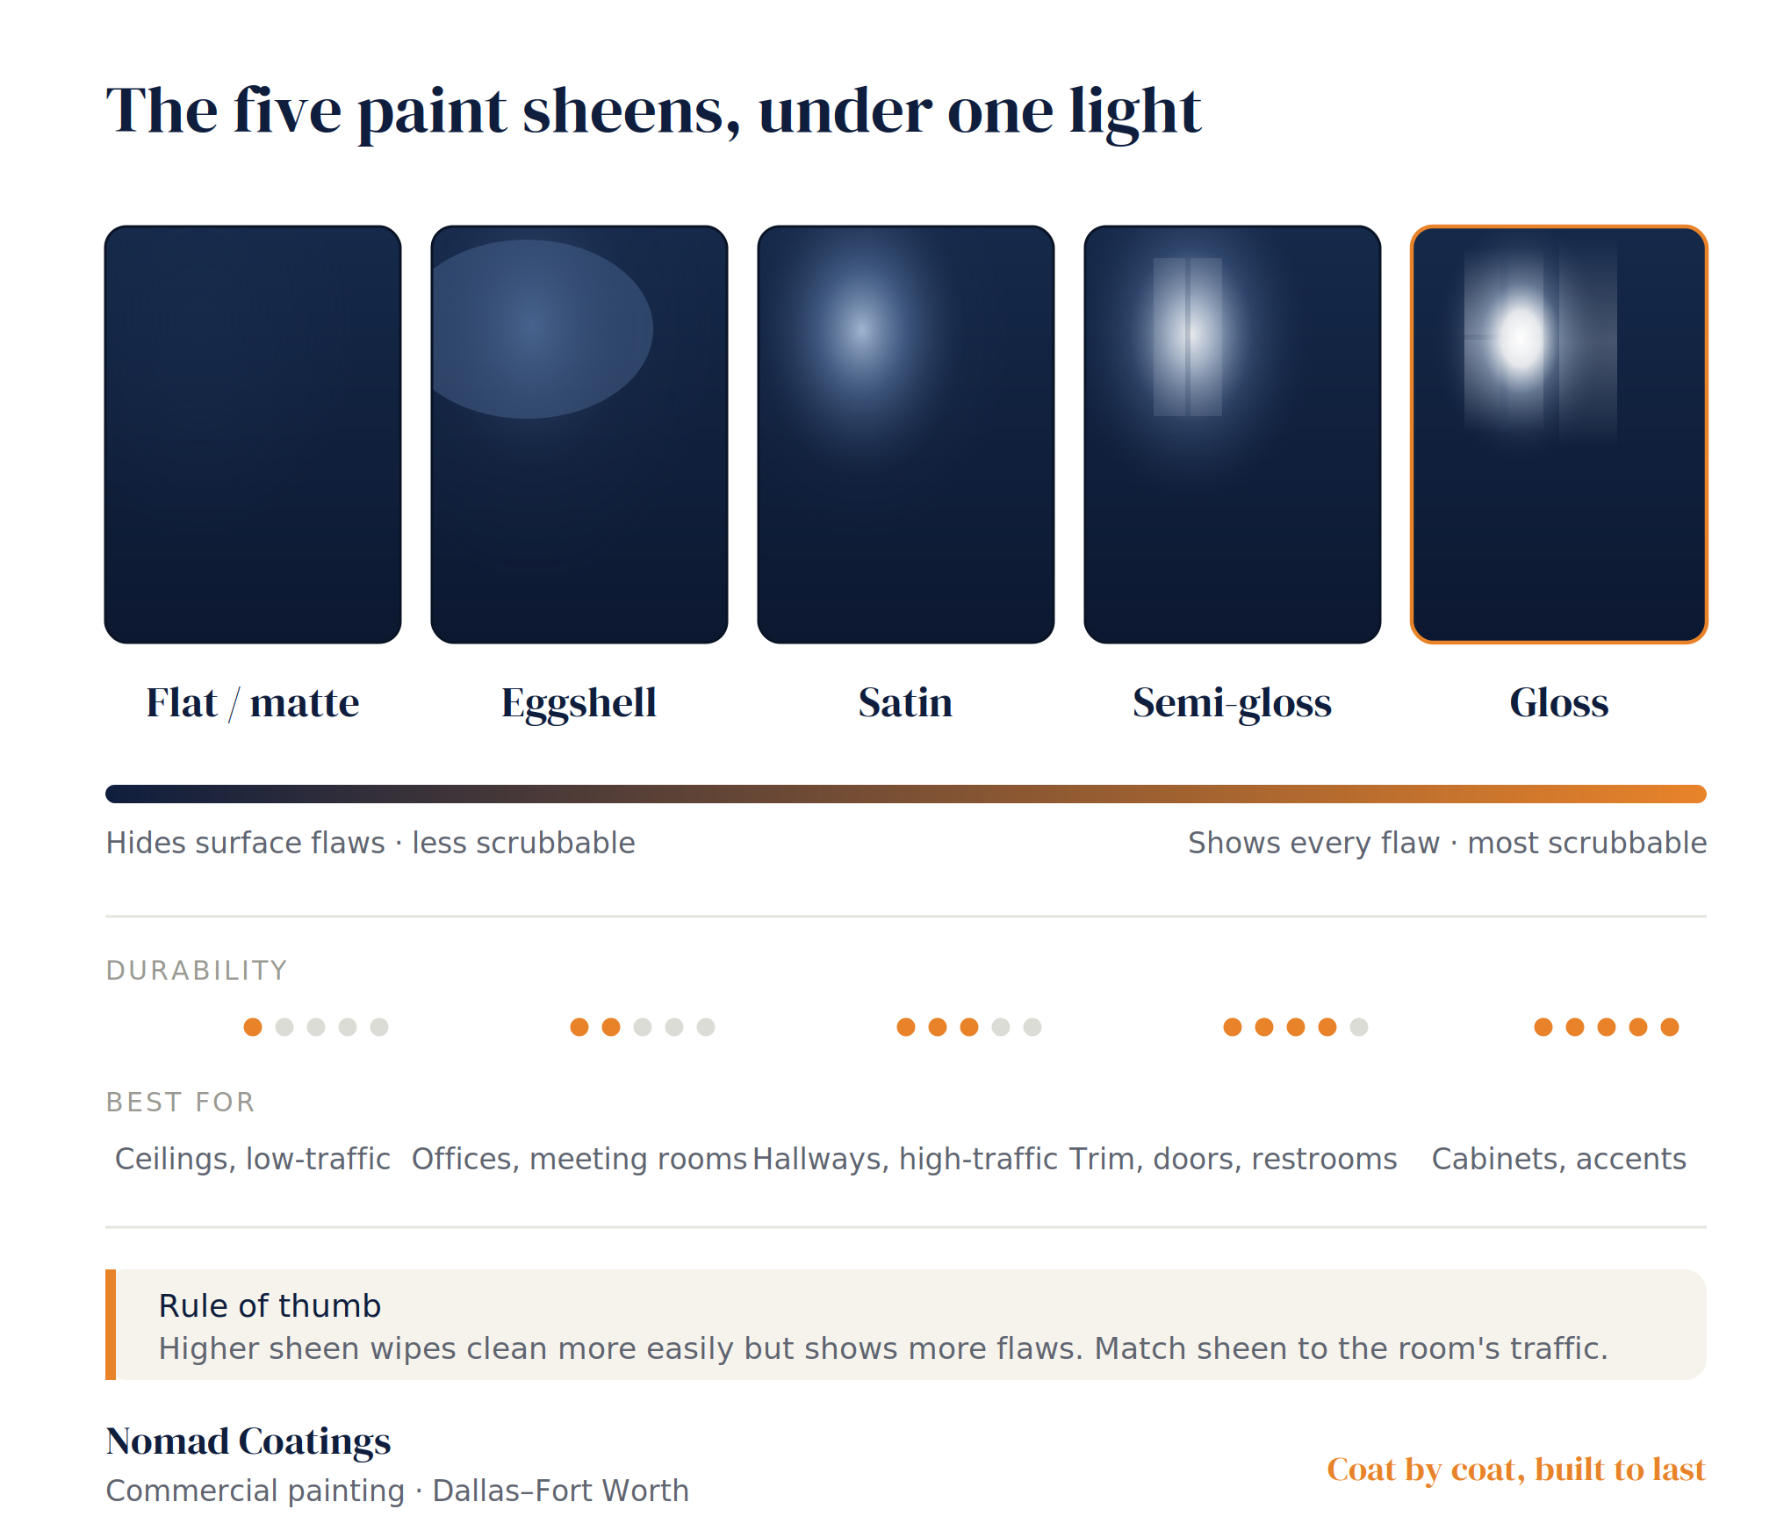The image size is (1791, 1538).
Task: Click the orange-outlined Gloss swatch card
Action: (x=1559, y=435)
